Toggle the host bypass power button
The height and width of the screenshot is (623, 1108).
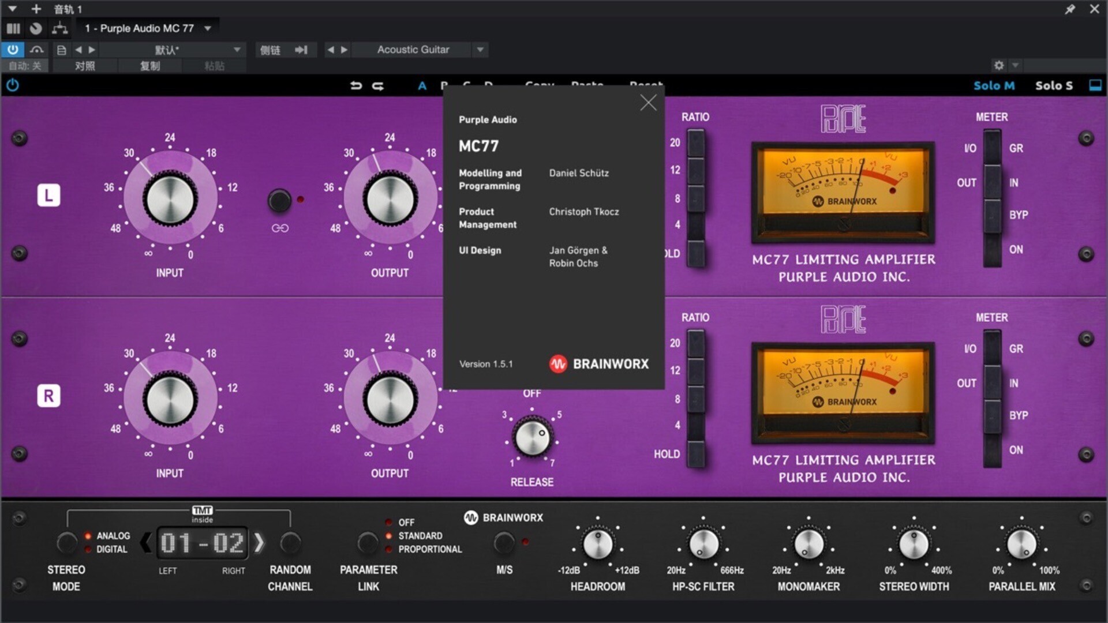(13, 50)
